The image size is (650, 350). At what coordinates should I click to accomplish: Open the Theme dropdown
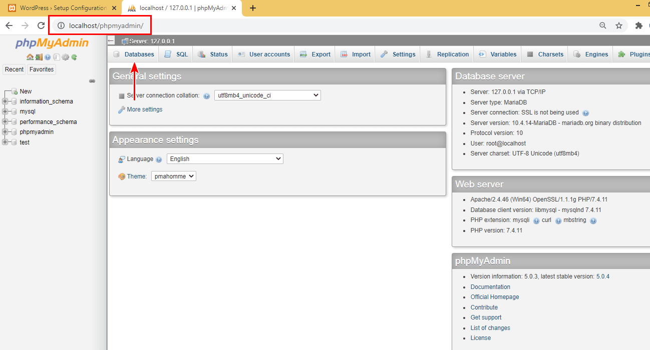tap(174, 176)
